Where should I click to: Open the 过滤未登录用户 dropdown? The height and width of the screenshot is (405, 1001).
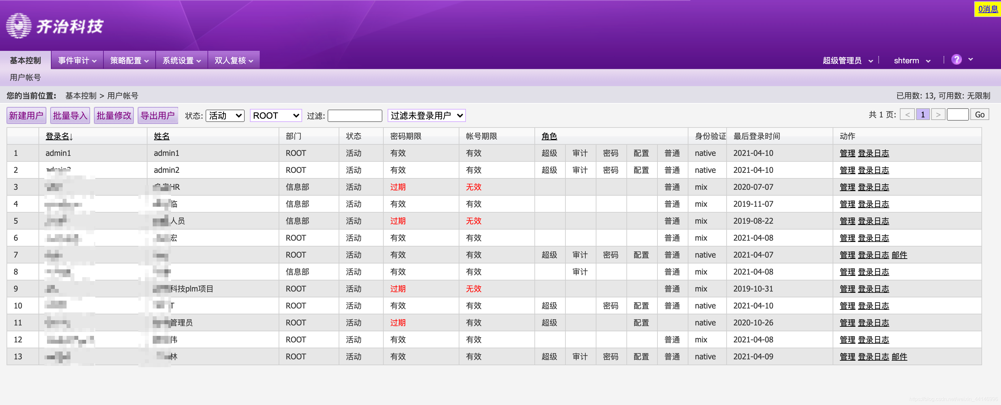coord(427,115)
